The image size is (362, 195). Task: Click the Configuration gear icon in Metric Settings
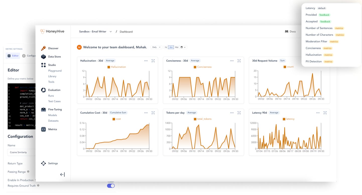(24, 56)
